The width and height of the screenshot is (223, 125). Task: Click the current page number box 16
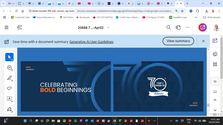tap(215, 81)
